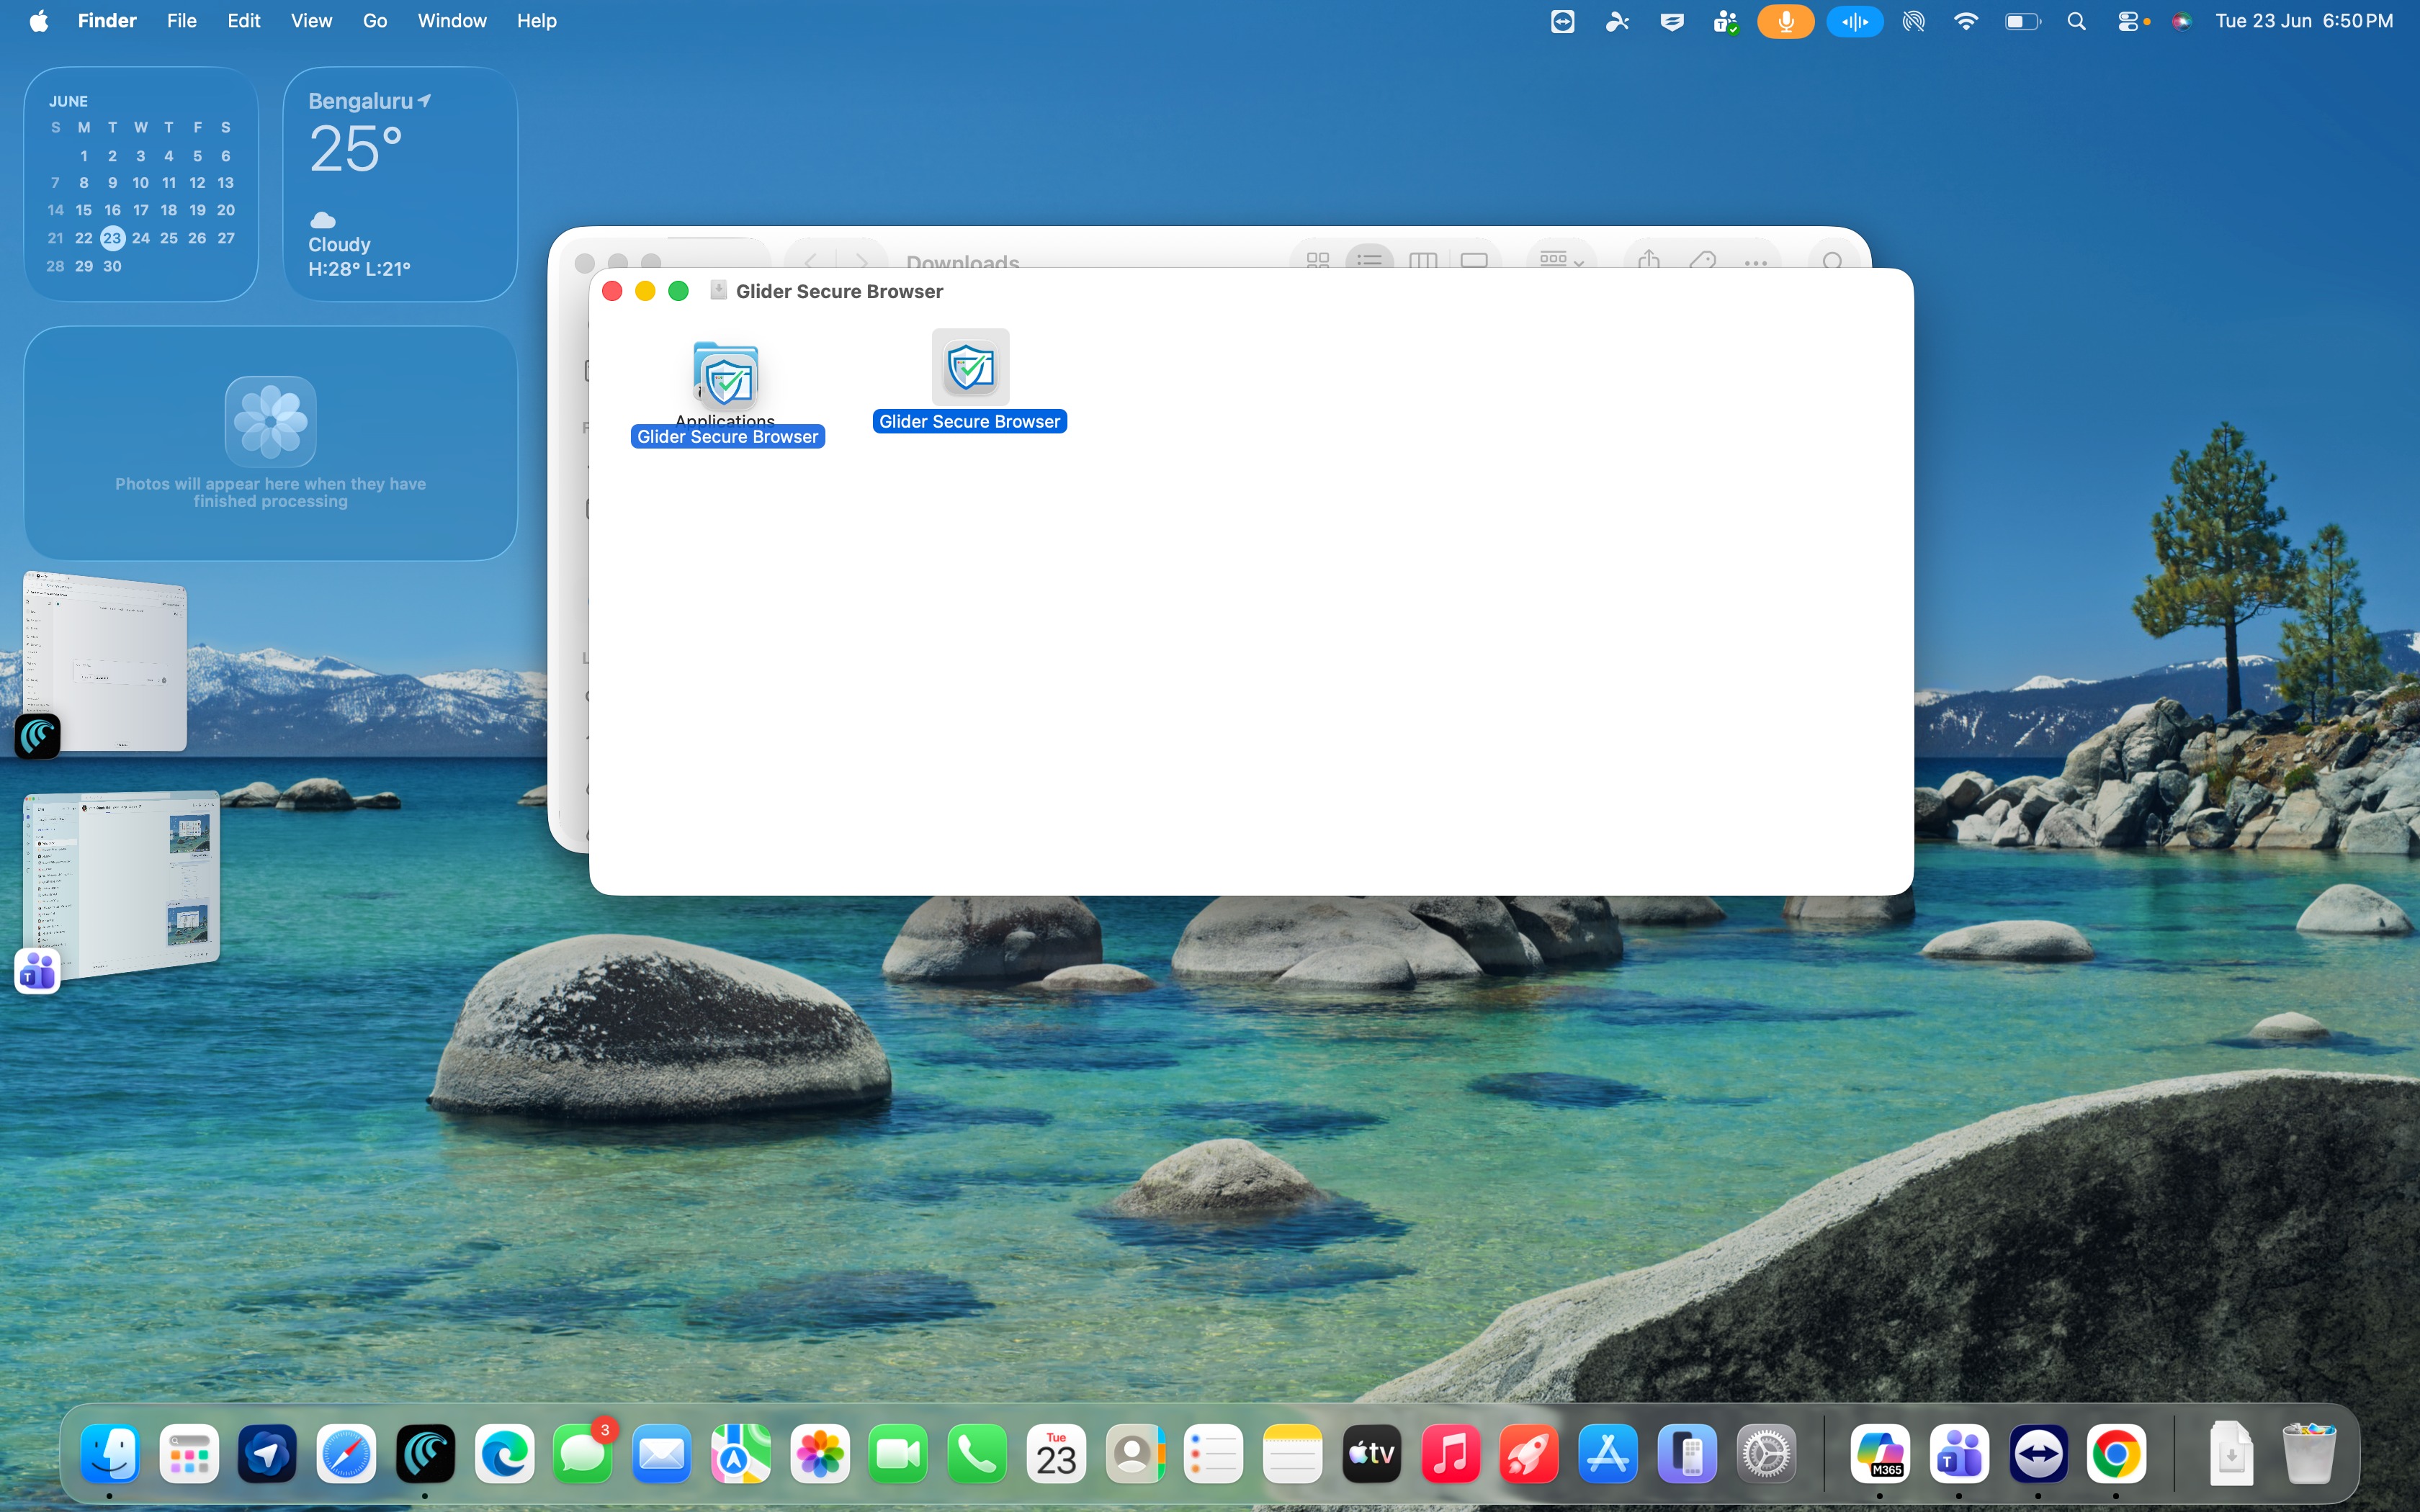Open App Store from the Dock
Viewport: 2420px width, 1512px height.
click(x=1608, y=1454)
